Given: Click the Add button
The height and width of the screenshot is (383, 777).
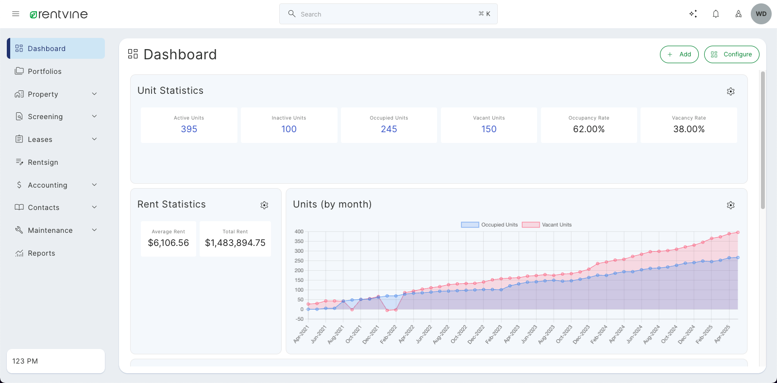Looking at the screenshot, I should [679, 54].
